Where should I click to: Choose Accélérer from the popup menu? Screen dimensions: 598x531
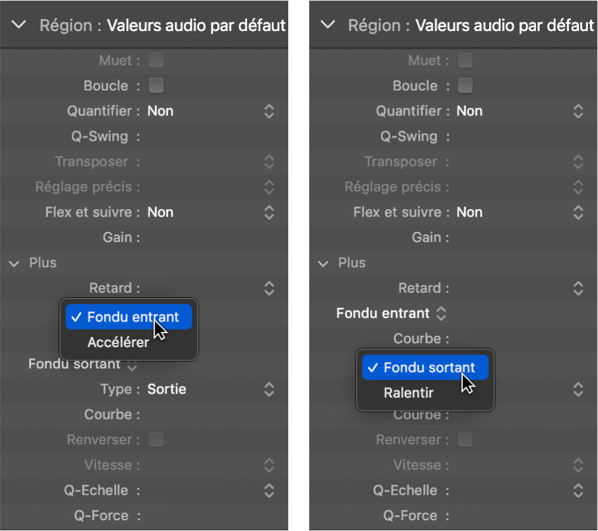tap(118, 343)
